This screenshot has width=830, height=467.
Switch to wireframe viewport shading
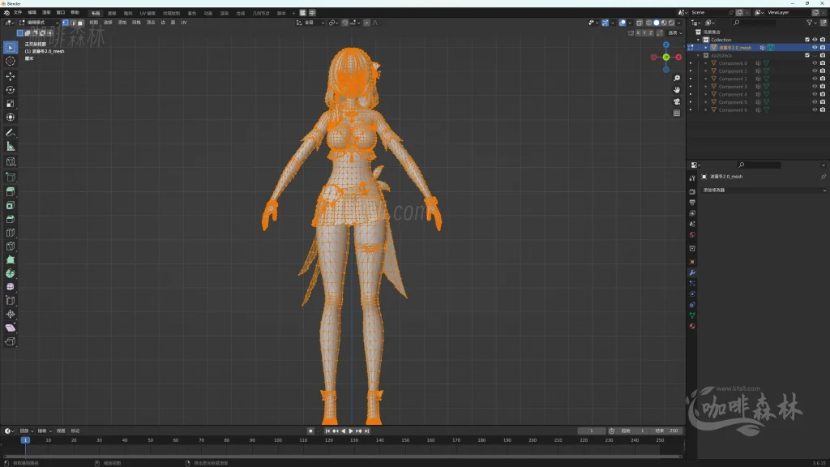pos(649,23)
